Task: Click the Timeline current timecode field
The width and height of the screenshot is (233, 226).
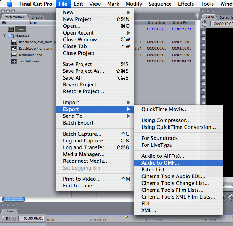Action: click(31, 219)
